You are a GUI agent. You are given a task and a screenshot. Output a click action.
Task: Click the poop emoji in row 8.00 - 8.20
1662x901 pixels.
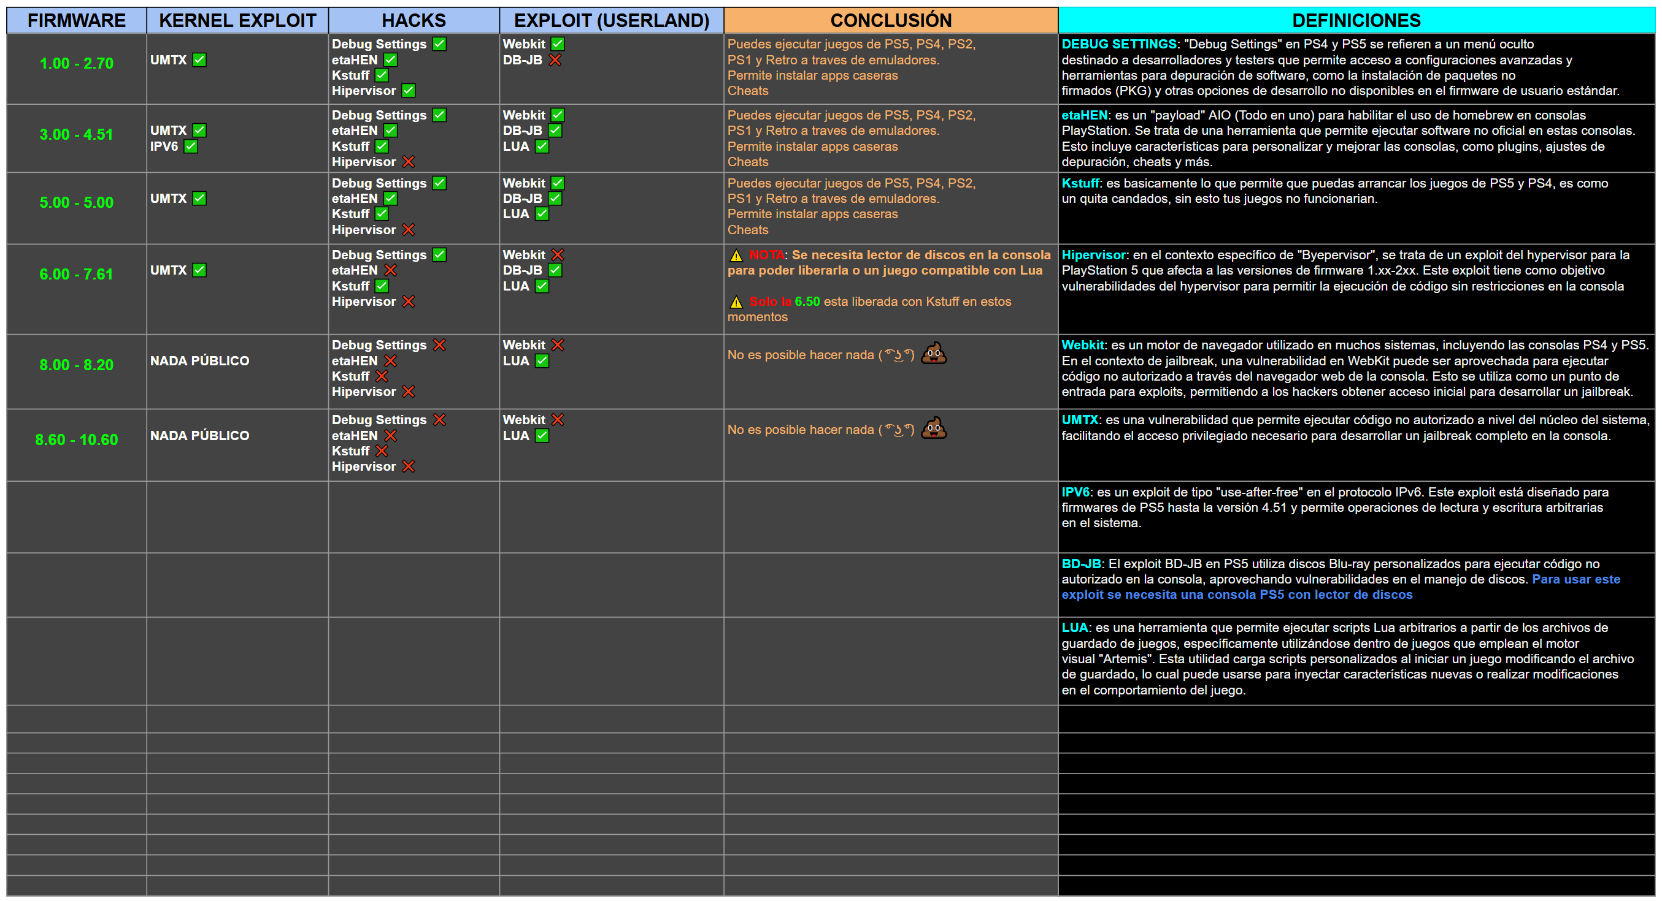point(934,353)
